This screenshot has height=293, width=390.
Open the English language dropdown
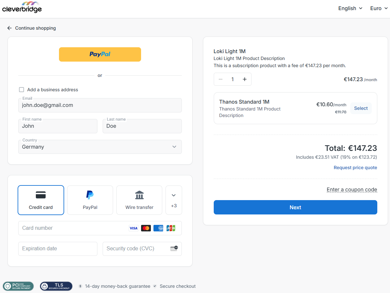[x=350, y=8]
